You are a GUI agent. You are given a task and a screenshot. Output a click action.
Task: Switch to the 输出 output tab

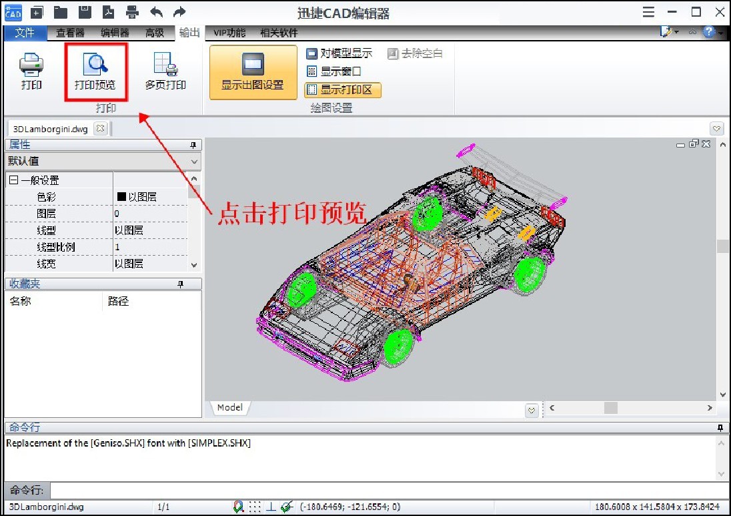(x=189, y=33)
